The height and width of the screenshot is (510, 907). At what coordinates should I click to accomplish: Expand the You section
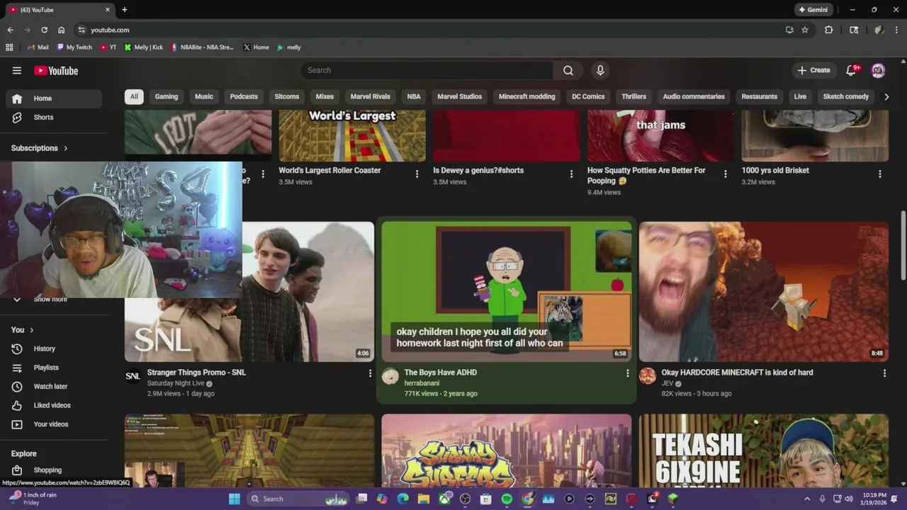click(x=23, y=330)
